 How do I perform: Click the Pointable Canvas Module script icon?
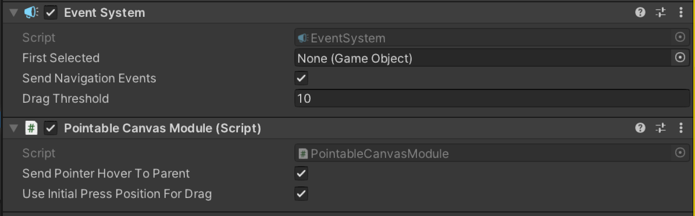coord(31,128)
